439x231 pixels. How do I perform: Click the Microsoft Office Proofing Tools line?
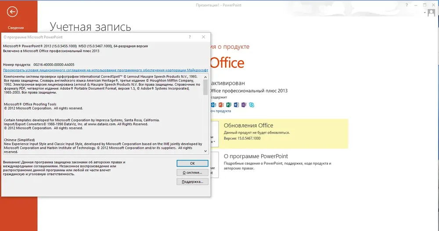pos(30,104)
